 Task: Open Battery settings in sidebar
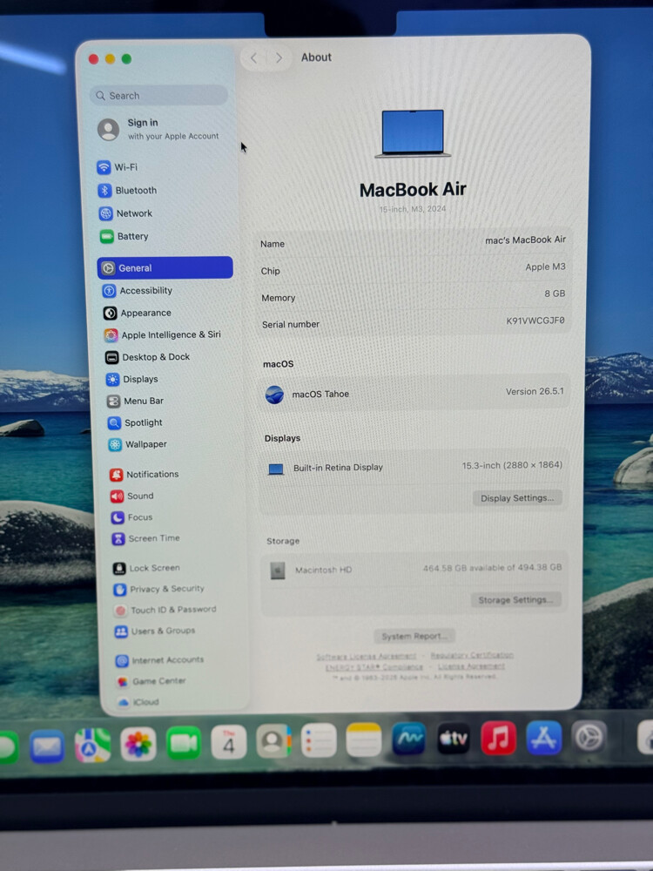click(125, 237)
